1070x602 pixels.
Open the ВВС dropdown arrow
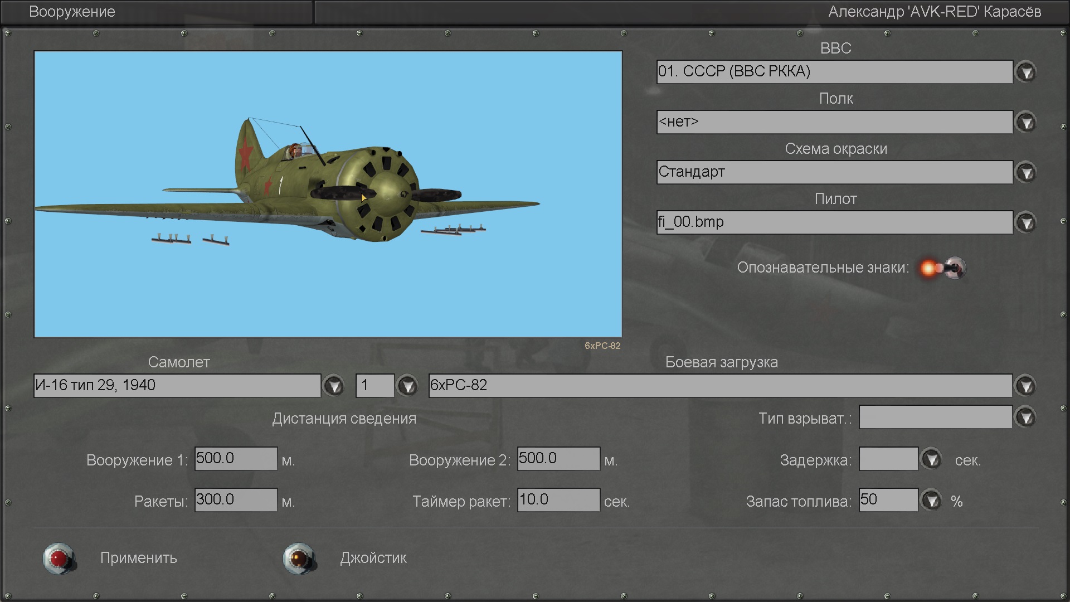pos(1026,72)
